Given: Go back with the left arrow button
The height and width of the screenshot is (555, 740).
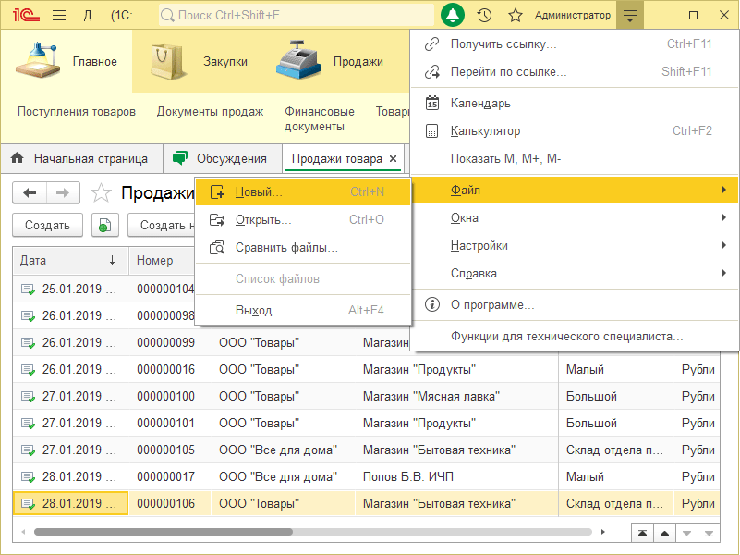Looking at the screenshot, I should 30,192.
